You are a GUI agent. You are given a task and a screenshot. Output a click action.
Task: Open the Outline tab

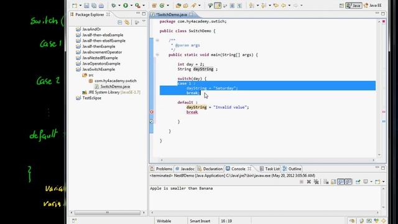click(292, 169)
